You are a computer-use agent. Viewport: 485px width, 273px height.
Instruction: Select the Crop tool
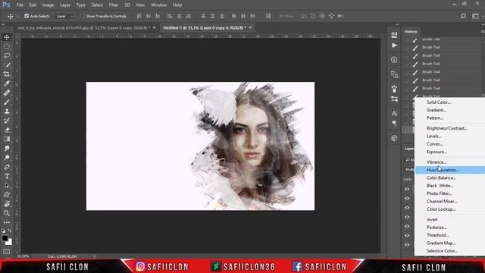[7, 74]
